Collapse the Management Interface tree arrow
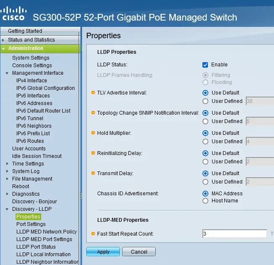274x265 pixels. 7,73
